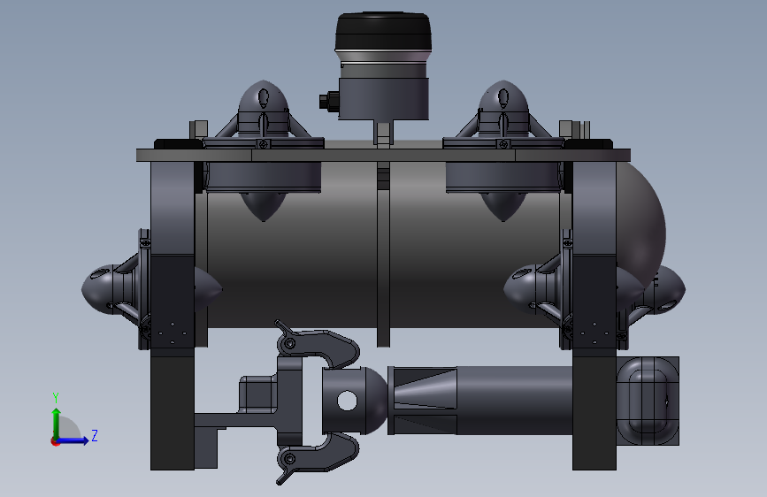Viewport: 767px width, 497px height.
Task: Select the right frame leg
Action: pos(594,316)
